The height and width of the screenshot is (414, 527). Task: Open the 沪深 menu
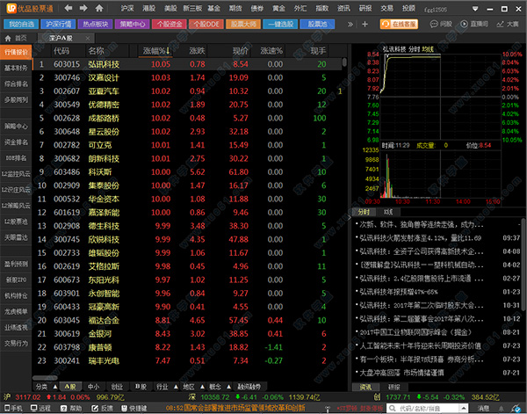click(127, 9)
